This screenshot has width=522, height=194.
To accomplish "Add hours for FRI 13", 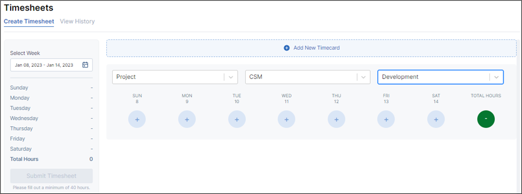I will tap(386, 120).
